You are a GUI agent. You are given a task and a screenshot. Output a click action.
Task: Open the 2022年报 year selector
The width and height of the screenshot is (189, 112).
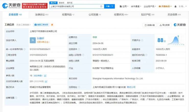(x=38, y=76)
